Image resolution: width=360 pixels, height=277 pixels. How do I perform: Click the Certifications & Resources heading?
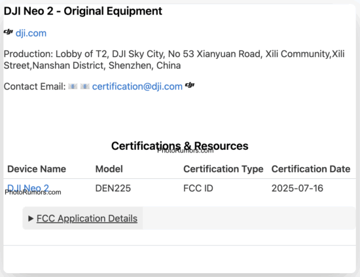(x=180, y=146)
